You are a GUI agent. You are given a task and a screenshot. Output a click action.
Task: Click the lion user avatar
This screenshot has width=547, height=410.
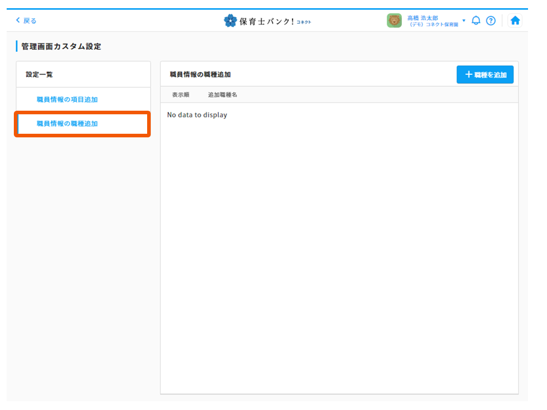point(394,20)
